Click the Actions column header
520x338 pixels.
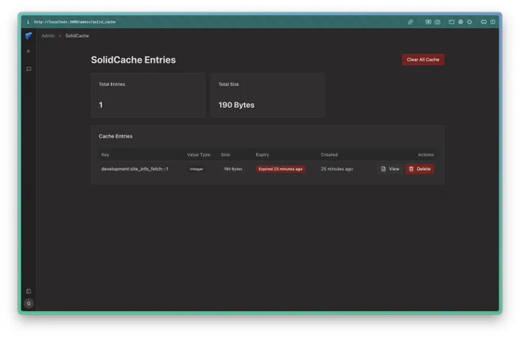click(x=426, y=155)
